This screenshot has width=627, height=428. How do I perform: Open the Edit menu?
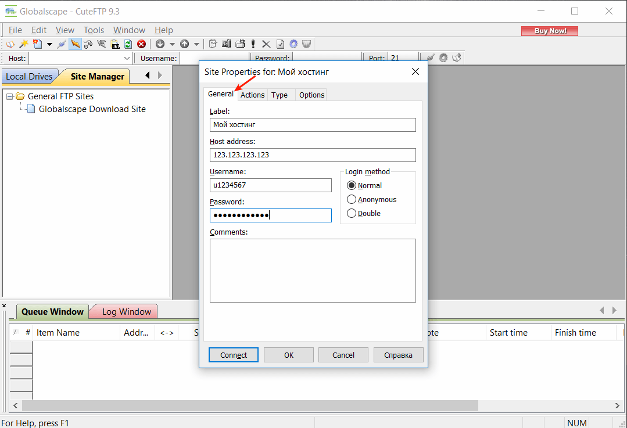click(39, 30)
